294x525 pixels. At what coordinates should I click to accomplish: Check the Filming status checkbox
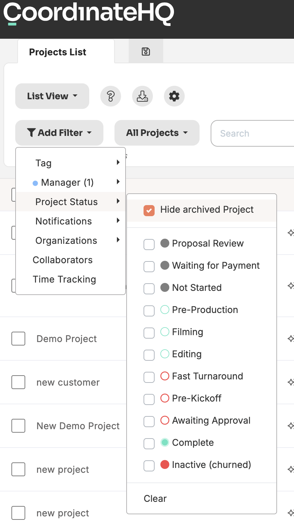pyautogui.click(x=149, y=333)
